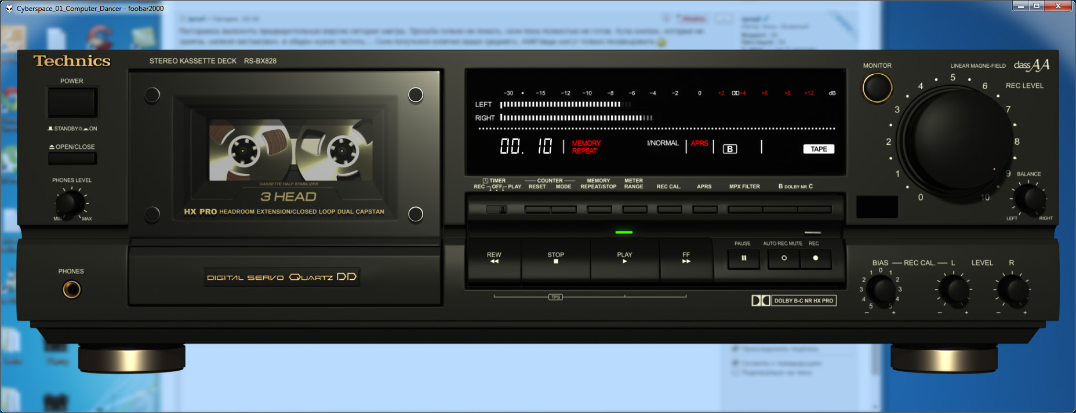Enable Dolby NR B button
Viewport: 1076px width, 413px height.
point(780,209)
